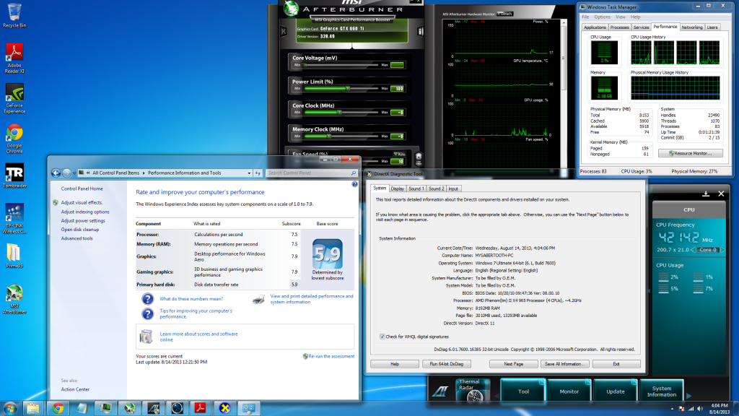This screenshot has height=416, width=739.
Task: Click the Resource Monitor button
Action: [x=695, y=154]
